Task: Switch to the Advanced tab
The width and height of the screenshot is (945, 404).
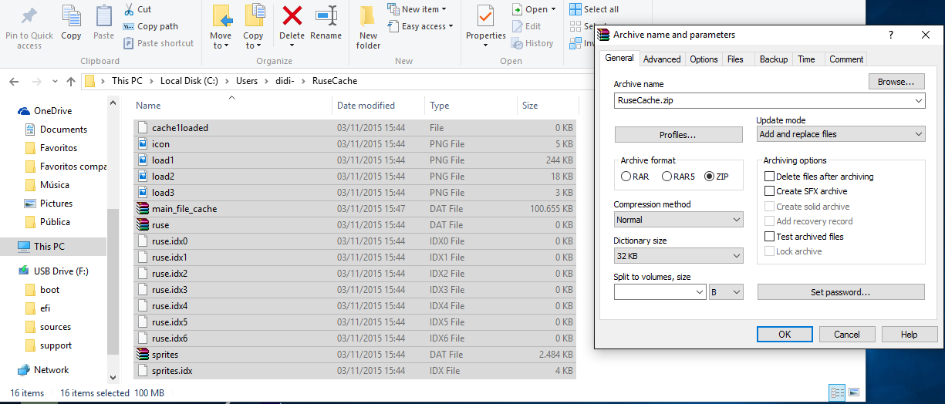Action: pos(662,59)
